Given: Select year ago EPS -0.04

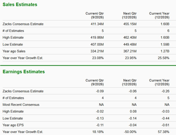Looking at the screenshot, I should coord(133,125).
